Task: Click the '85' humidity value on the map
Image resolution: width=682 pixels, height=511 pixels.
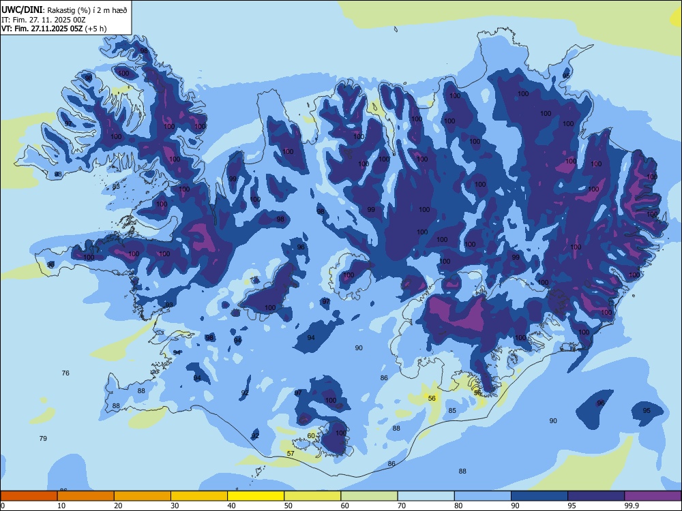Action: 452,411
